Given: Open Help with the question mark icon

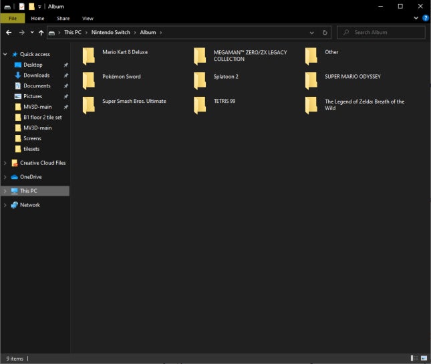Looking at the screenshot, I should (425, 18).
